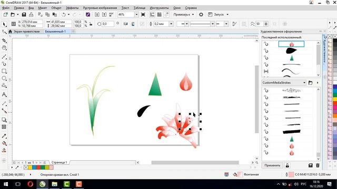
Task: Expand the undo history dropdown arrow
Action: pyautogui.click(x=68, y=15)
